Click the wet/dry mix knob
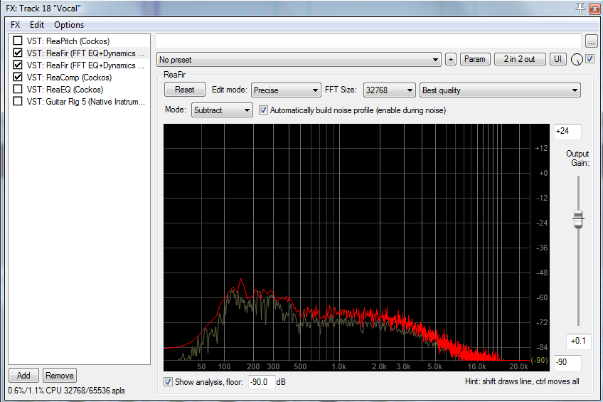 pyautogui.click(x=576, y=60)
